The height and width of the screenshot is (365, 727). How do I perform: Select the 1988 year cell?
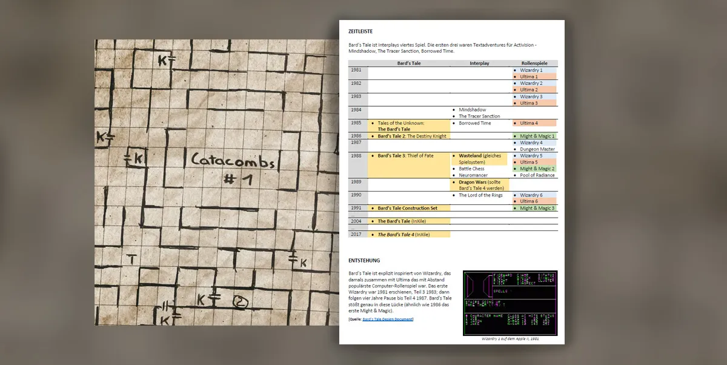[358, 166]
